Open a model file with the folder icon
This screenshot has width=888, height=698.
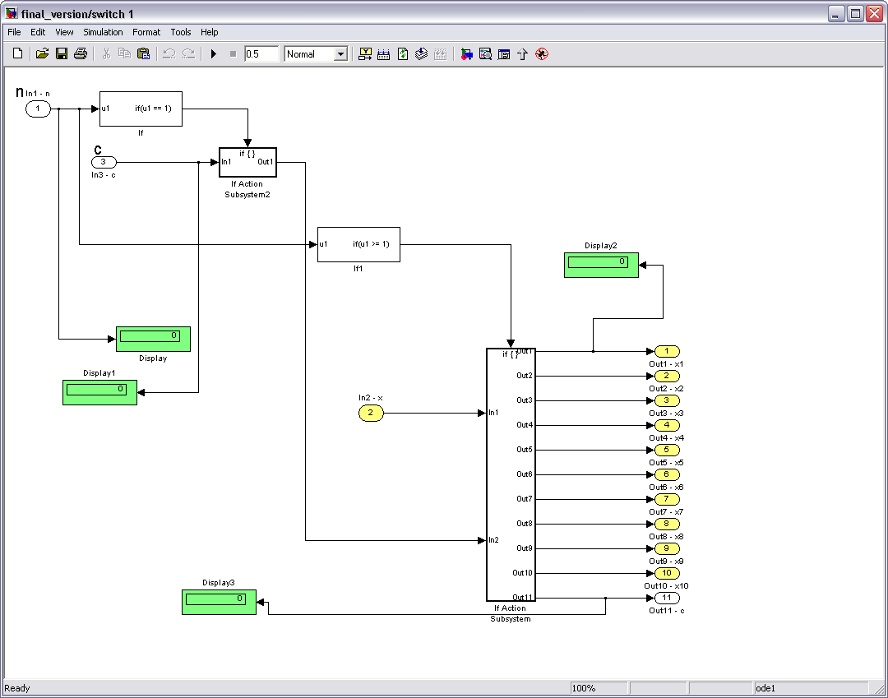pos(42,54)
